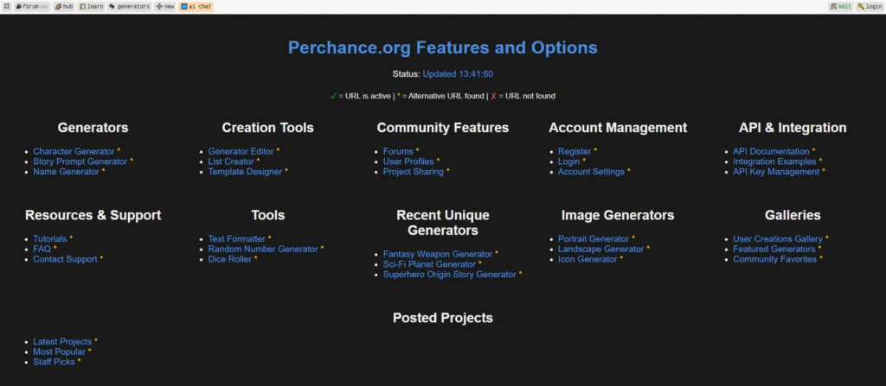Viewport: 886px width, 386px height.
Task: Click the Image Generators heading
Action: click(x=618, y=215)
